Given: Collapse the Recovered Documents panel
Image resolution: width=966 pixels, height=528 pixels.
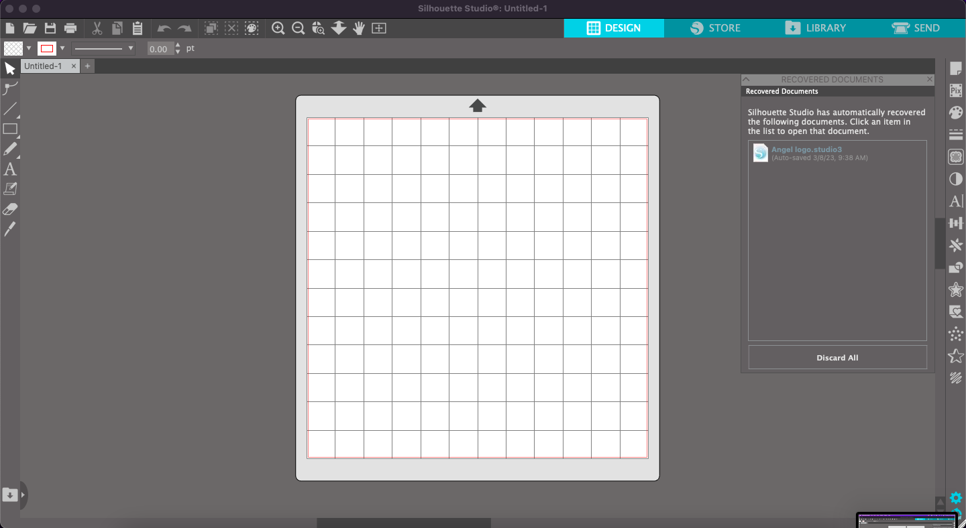Looking at the screenshot, I should coord(746,79).
